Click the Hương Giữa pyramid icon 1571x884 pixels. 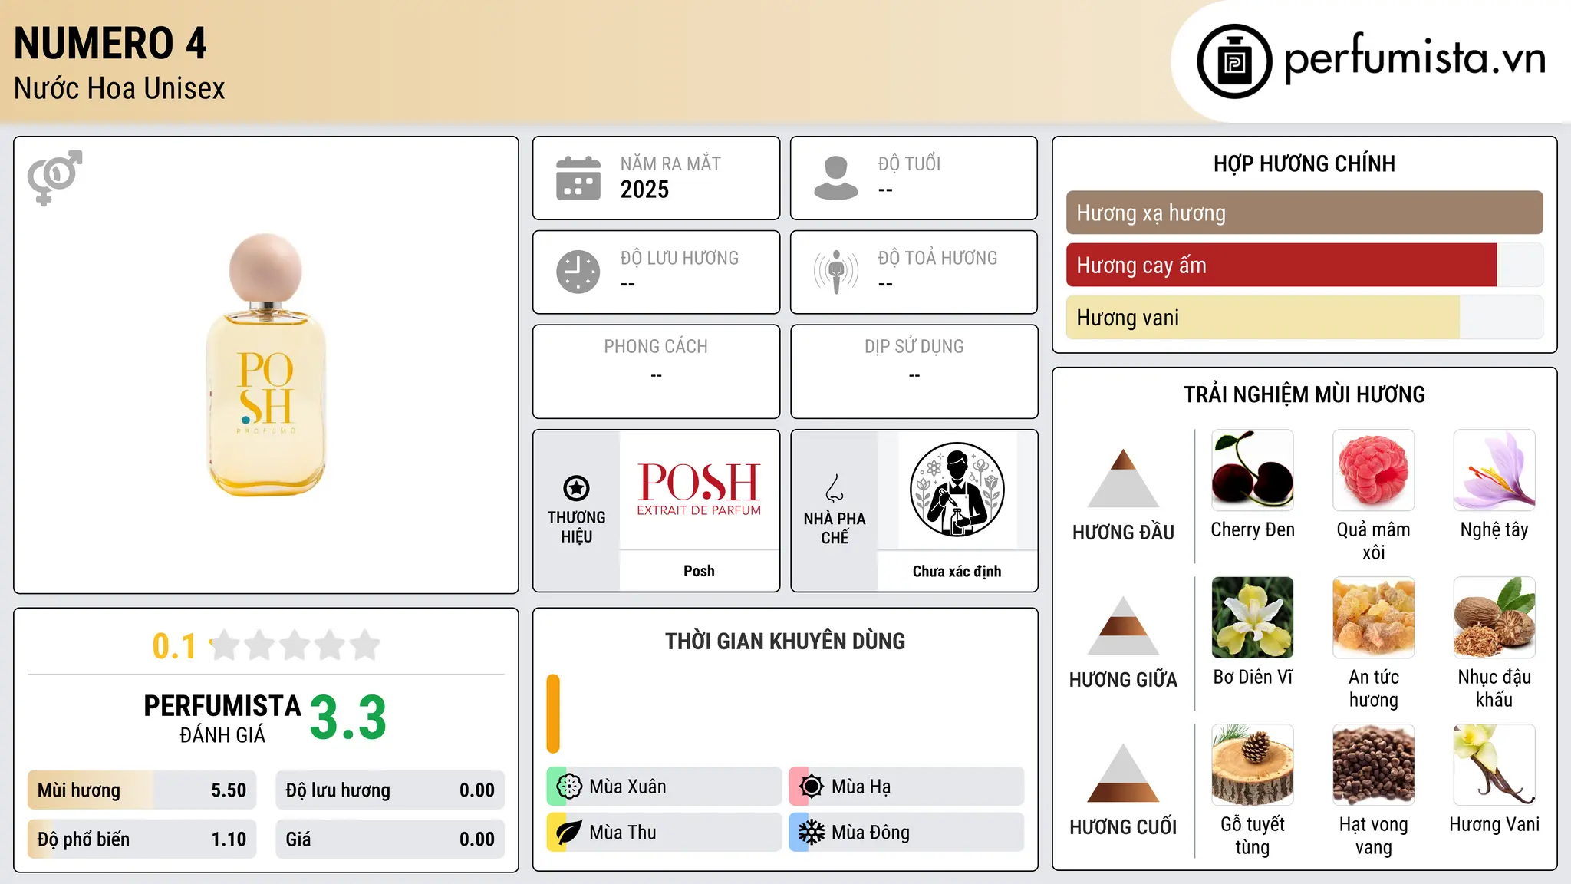tap(1123, 625)
